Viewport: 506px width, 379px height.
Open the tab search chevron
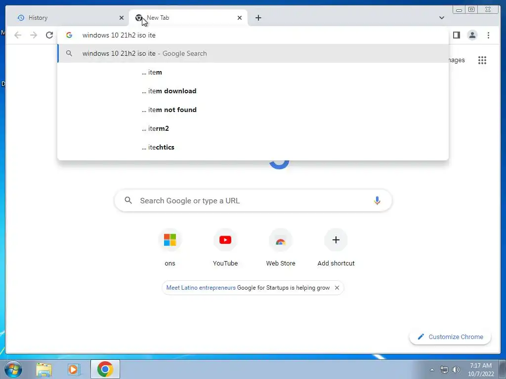click(442, 18)
